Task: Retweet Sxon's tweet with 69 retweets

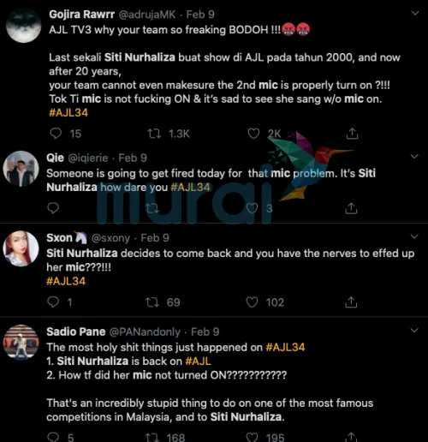Action: click(152, 302)
